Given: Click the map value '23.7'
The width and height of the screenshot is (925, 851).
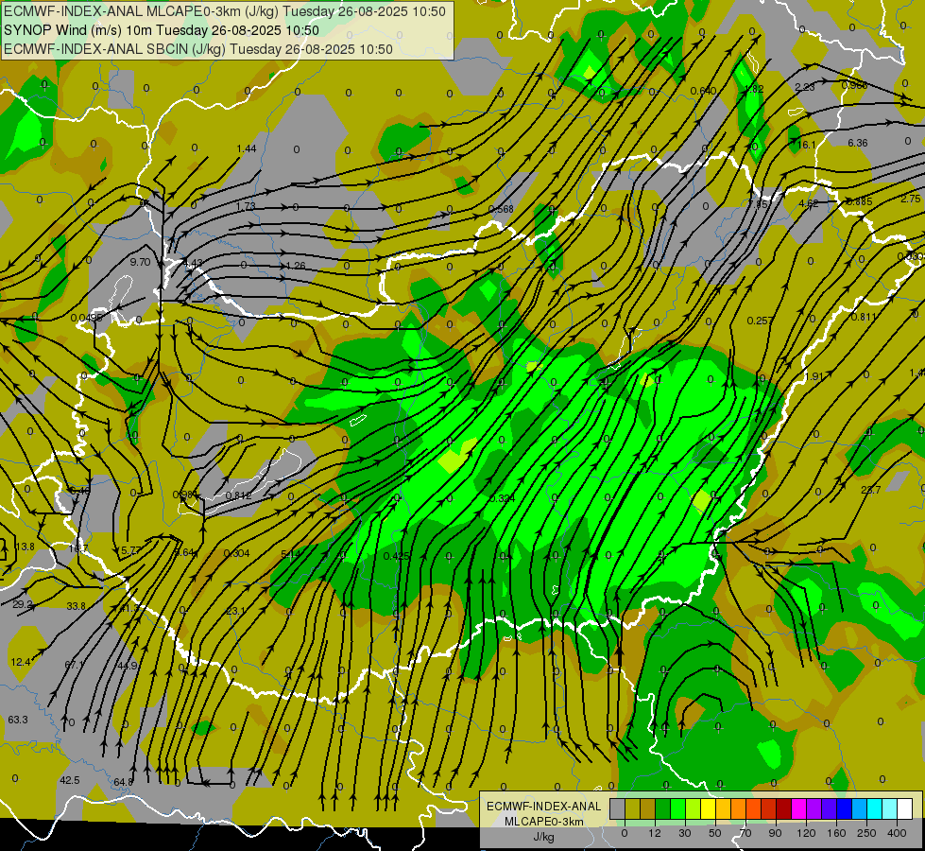Looking at the screenshot, I should 871,490.
